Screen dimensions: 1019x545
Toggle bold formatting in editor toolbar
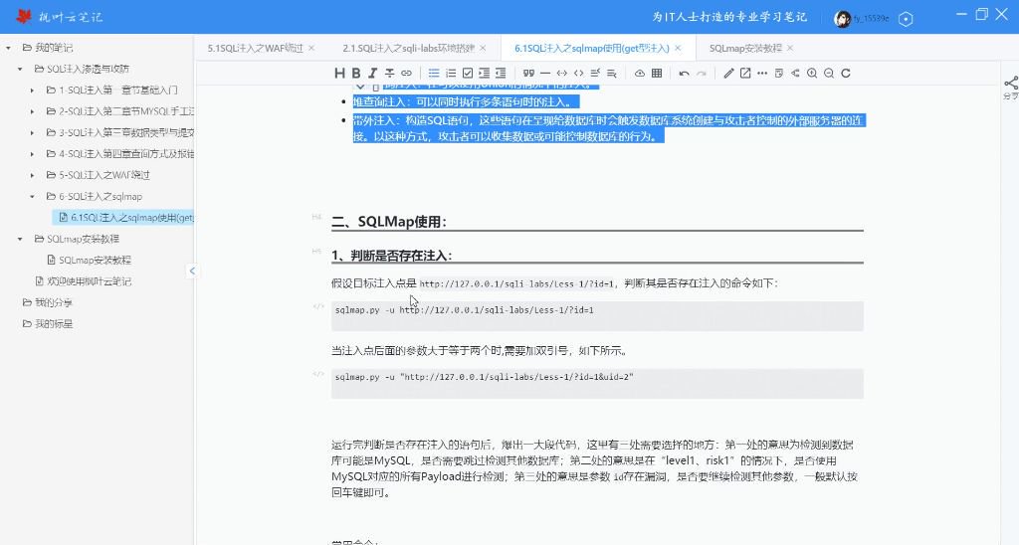[x=356, y=74]
